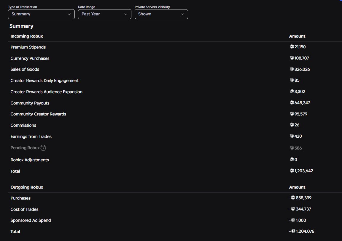Screen dimensions: 342x241
Task: Click the Robux icon beside incoming total 1,203,642
Action: coord(292,171)
